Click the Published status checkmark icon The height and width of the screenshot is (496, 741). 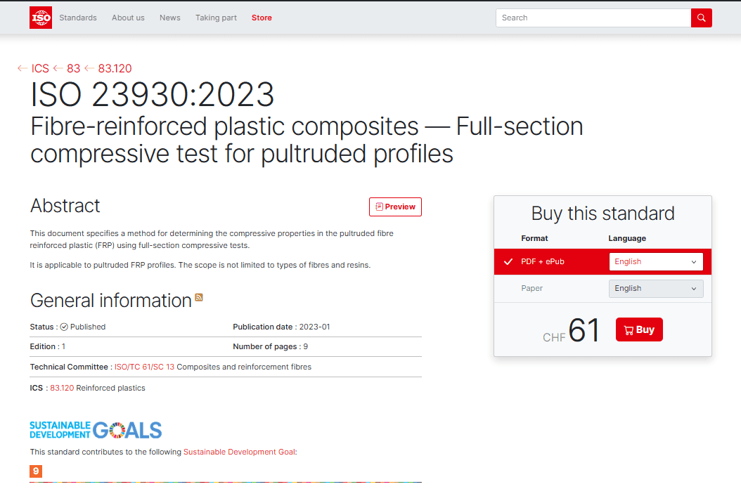pos(64,327)
